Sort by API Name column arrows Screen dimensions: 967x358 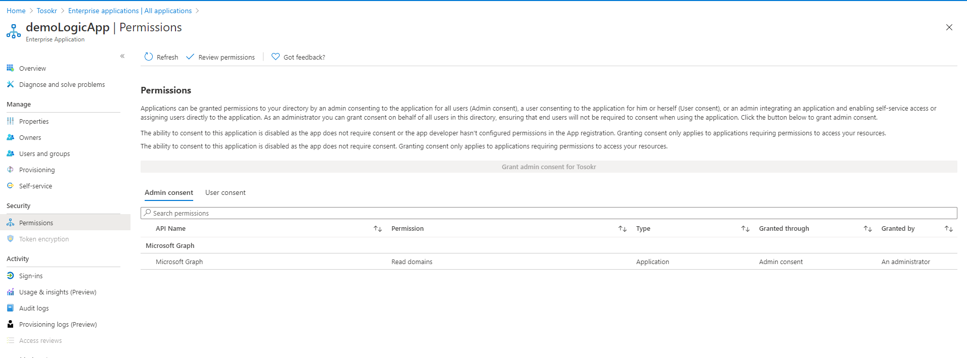pyautogui.click(x=378, y=229)
